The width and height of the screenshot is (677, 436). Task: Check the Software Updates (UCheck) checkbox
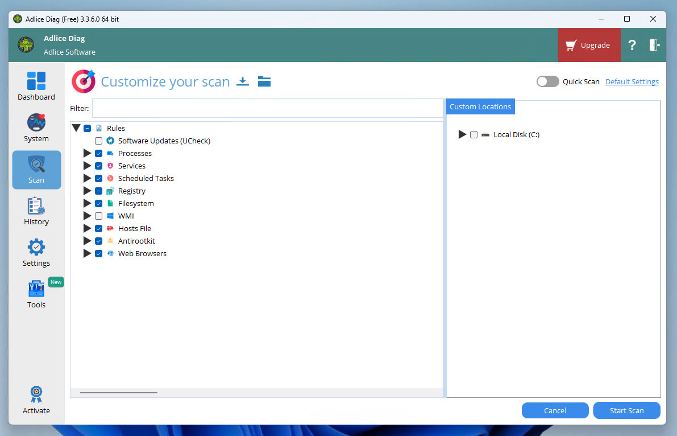point(99,141)
